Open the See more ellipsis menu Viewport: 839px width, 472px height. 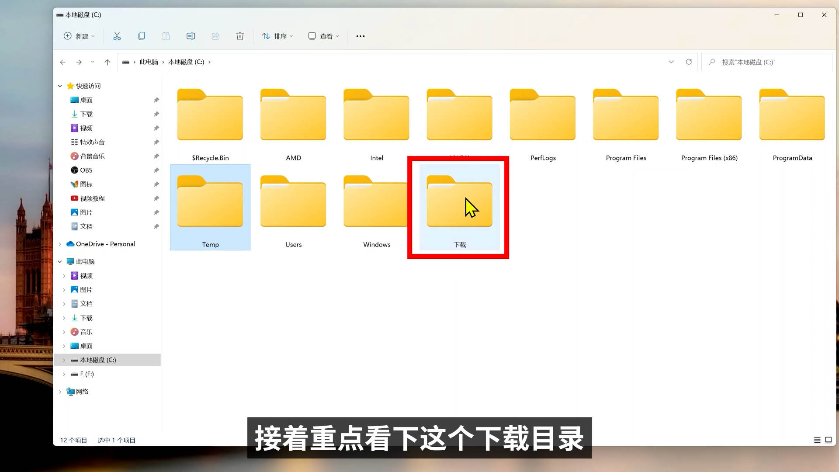(x=360, y=36)
